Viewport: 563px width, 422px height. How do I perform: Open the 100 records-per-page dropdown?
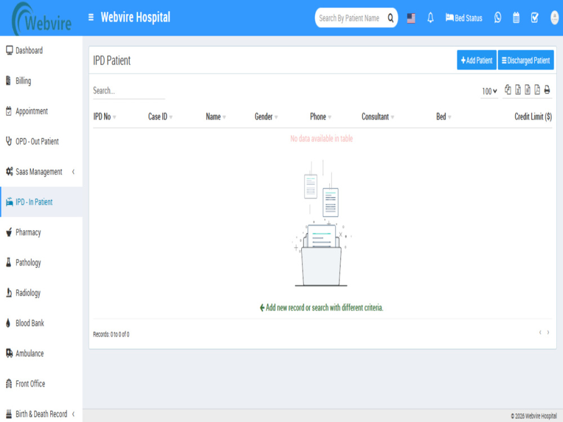[x=489, y=91]
